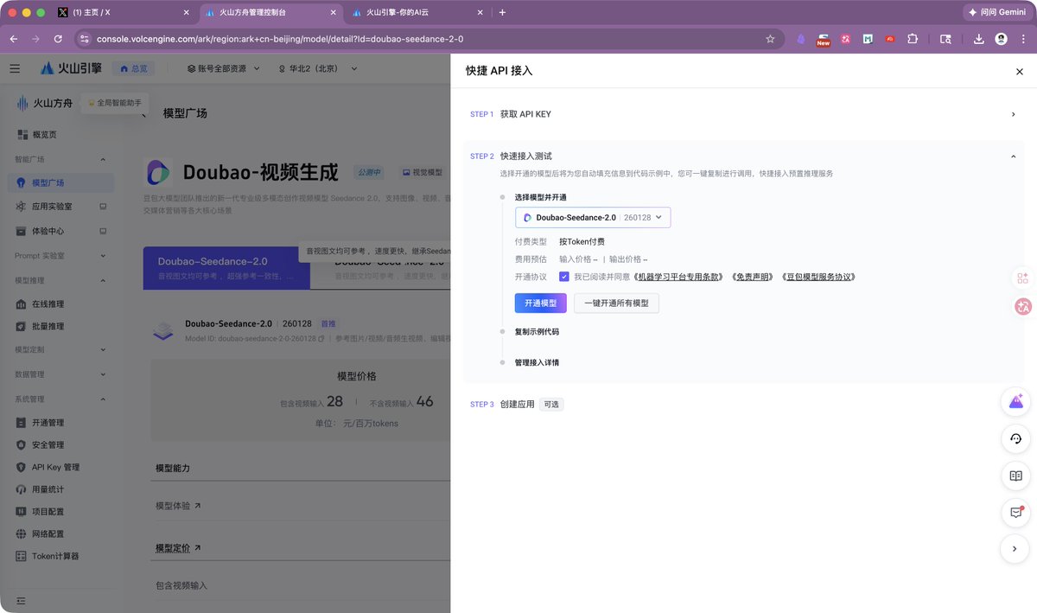
Task: Go forward in browser history
Action: [x=35, y=39]
